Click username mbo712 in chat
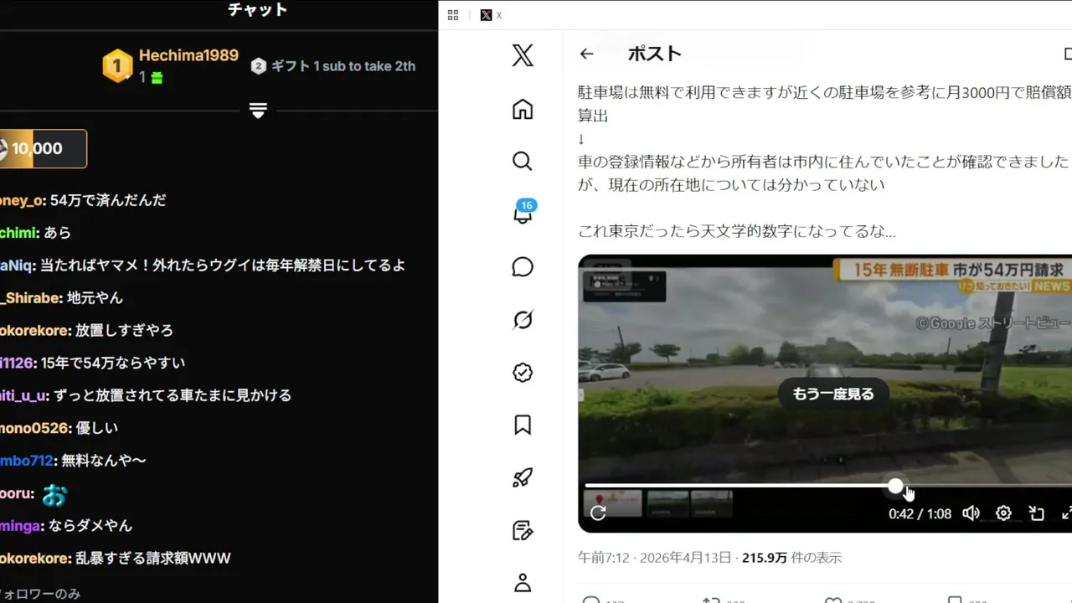The height and width of the screenshot is (603, 1072). click(x=28, y=461)
